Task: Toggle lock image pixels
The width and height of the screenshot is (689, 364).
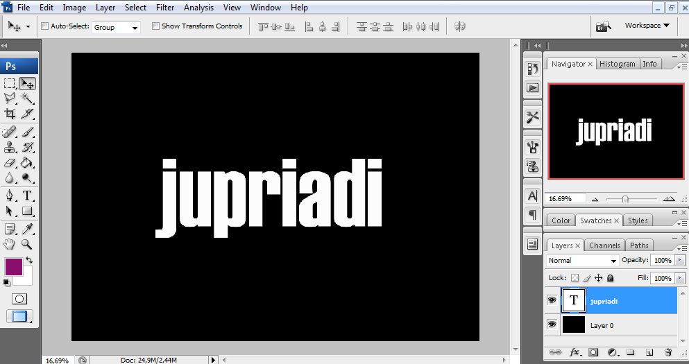Action: pos(586,278)
